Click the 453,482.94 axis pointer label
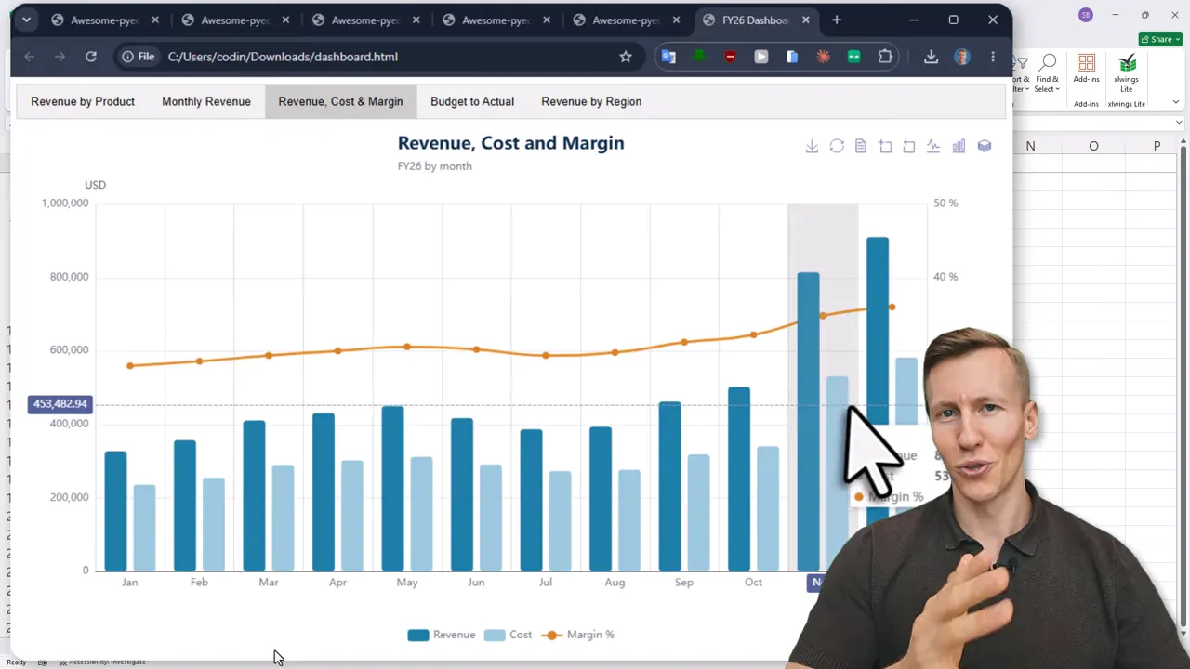 coord(59,404)
